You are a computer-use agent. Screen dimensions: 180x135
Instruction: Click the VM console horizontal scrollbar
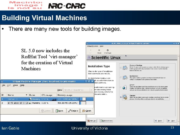pos(132,124)
